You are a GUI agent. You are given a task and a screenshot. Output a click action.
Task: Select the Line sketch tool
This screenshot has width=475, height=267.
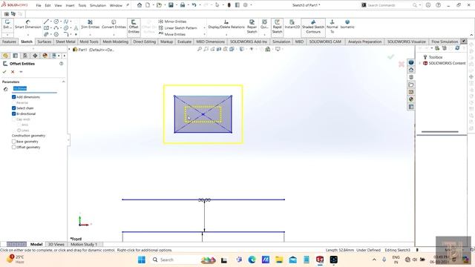[x=46, y=22]
